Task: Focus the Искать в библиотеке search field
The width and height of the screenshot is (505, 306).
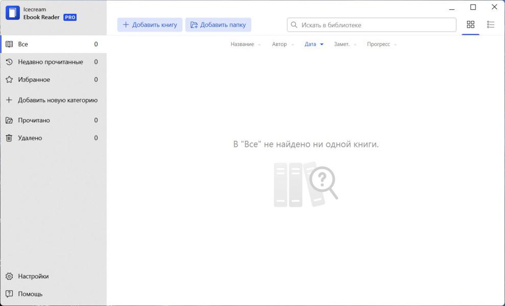Action: (x=376, y=24)
